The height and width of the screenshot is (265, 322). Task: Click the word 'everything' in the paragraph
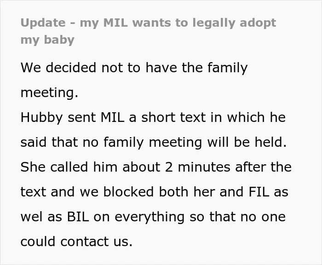click(149, 217)
